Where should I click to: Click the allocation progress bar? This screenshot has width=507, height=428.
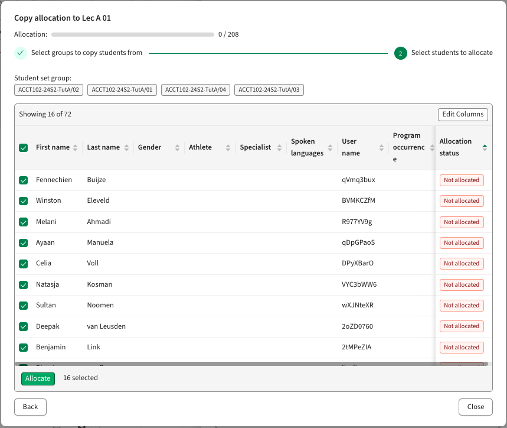tap(133, 34)
